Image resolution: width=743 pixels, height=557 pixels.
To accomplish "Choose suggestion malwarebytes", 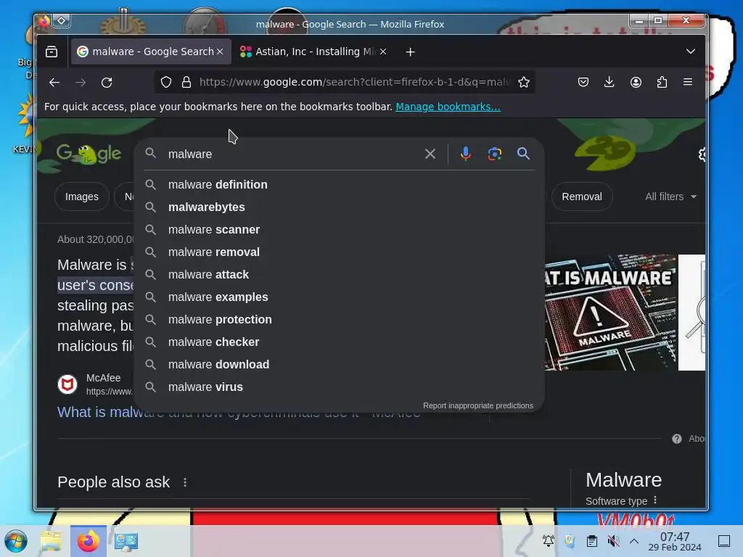I will click(339, 207).
